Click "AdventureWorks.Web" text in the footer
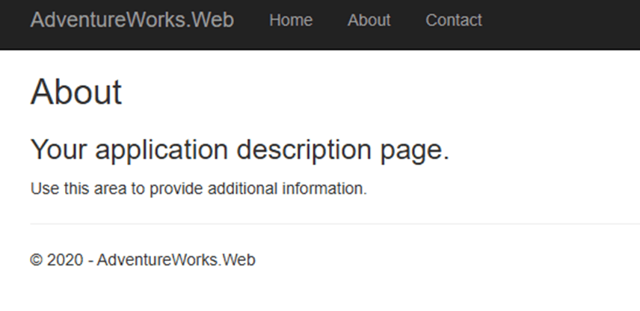Screen dimensions: 640x311 (176, 260)
